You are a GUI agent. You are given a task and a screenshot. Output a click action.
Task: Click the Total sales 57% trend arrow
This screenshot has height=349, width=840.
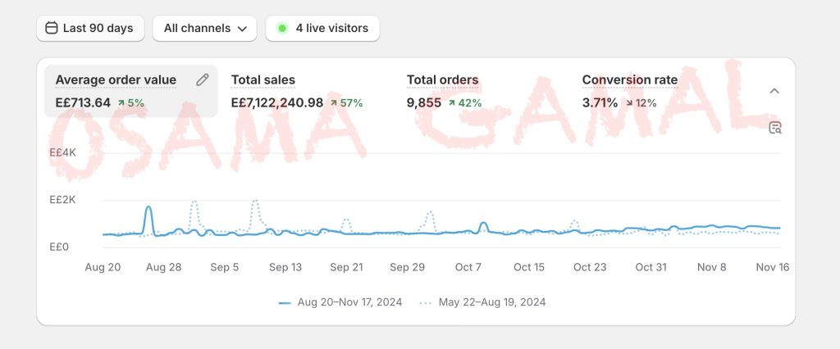click(x=334, y=103)
